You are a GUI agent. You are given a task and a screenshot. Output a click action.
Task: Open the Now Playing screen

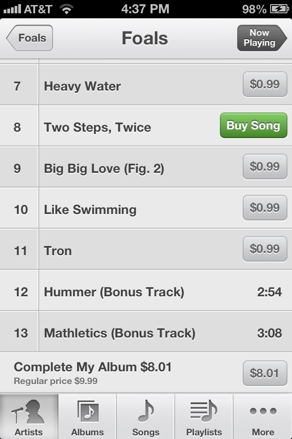(262, 38)
